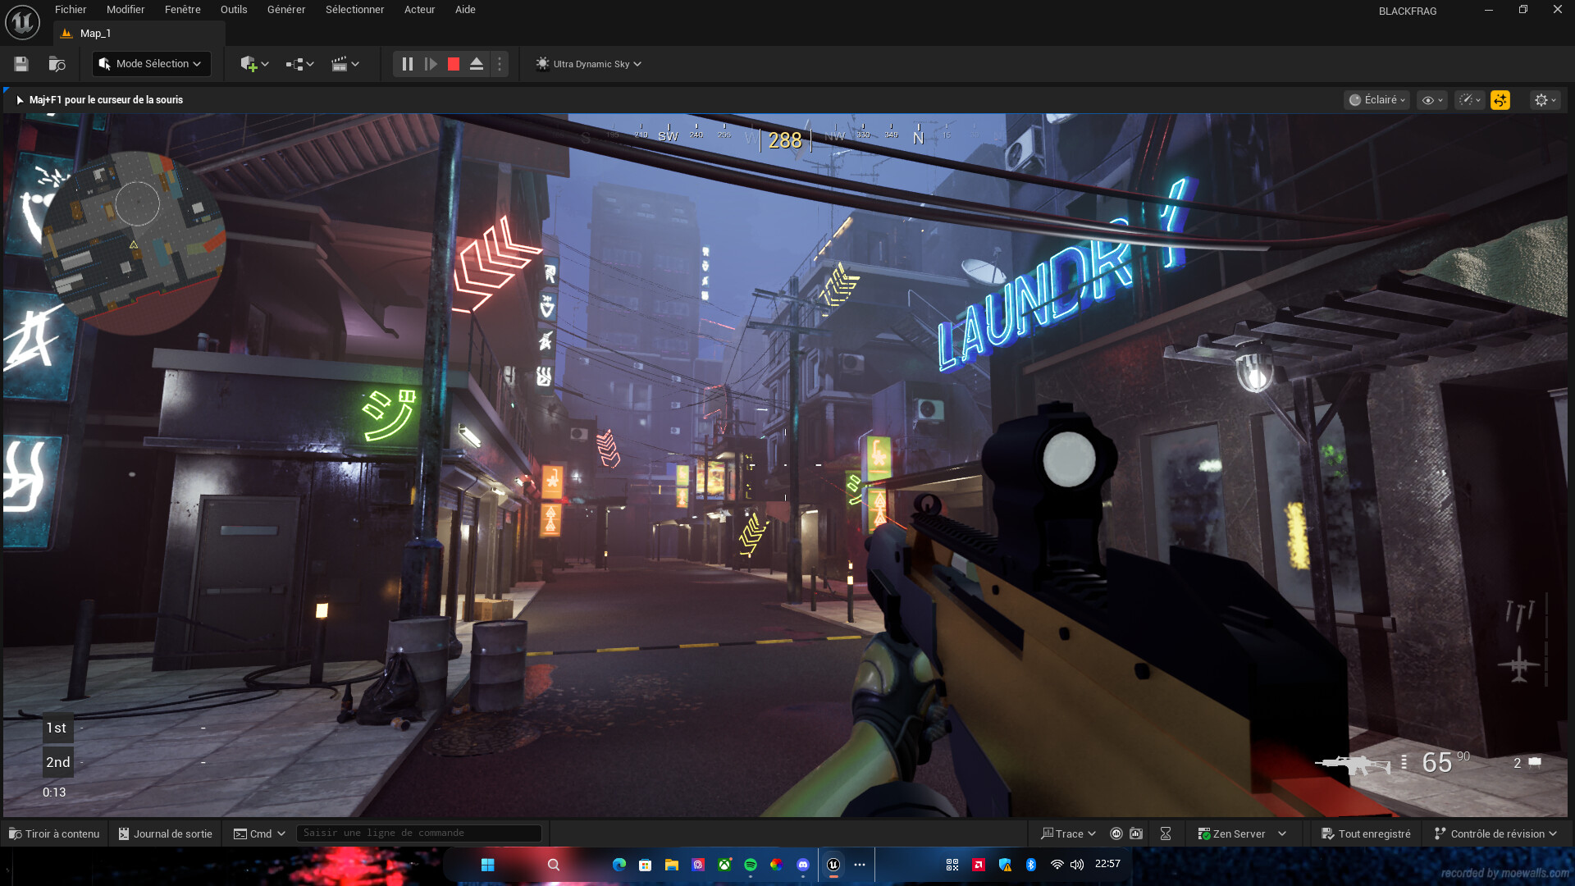Toggle the screenshot capture icon near Trace

[1136, 833]
